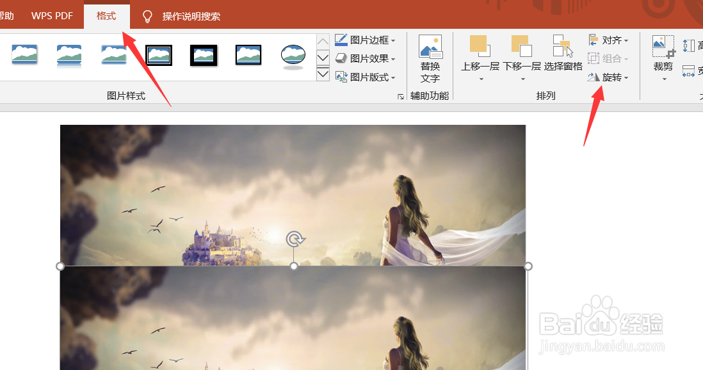Open the 选择窗格 selection pane
Screen dimensions: 703x370
click(563, 53)
